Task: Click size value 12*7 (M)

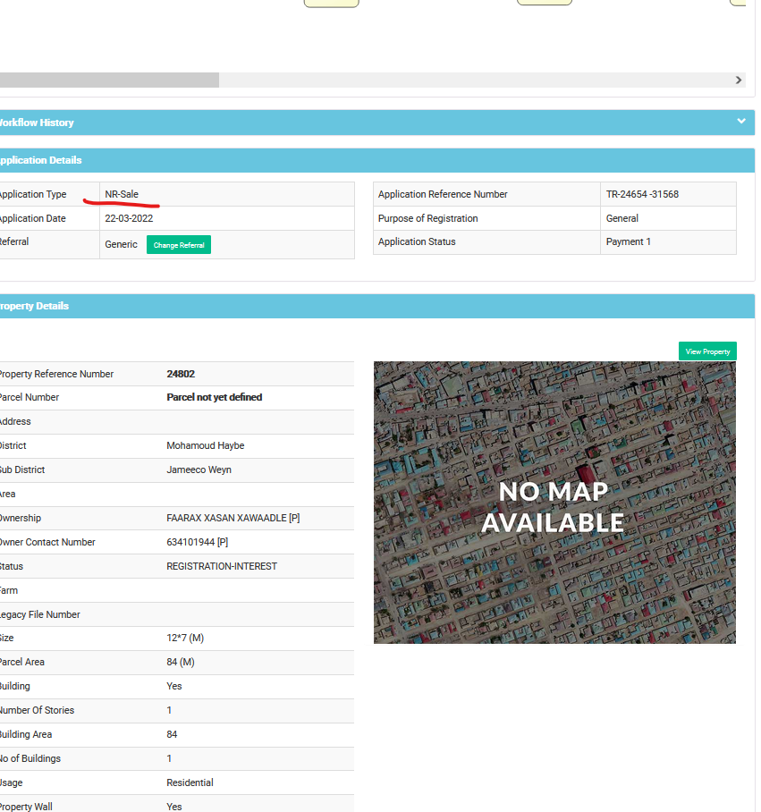Action: 185,638
